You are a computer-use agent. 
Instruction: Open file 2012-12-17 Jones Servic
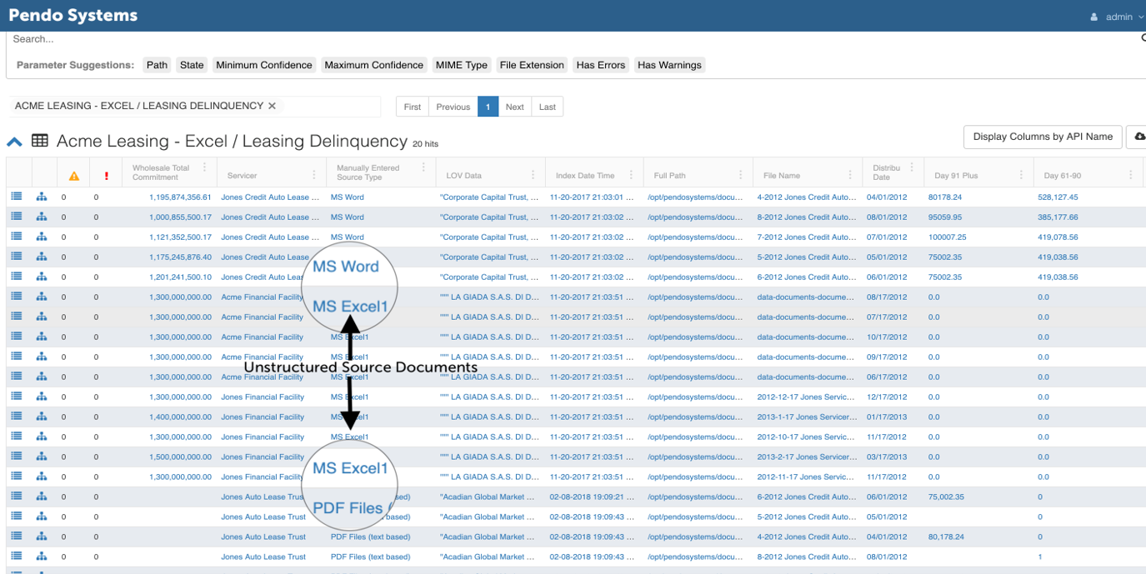806,397
